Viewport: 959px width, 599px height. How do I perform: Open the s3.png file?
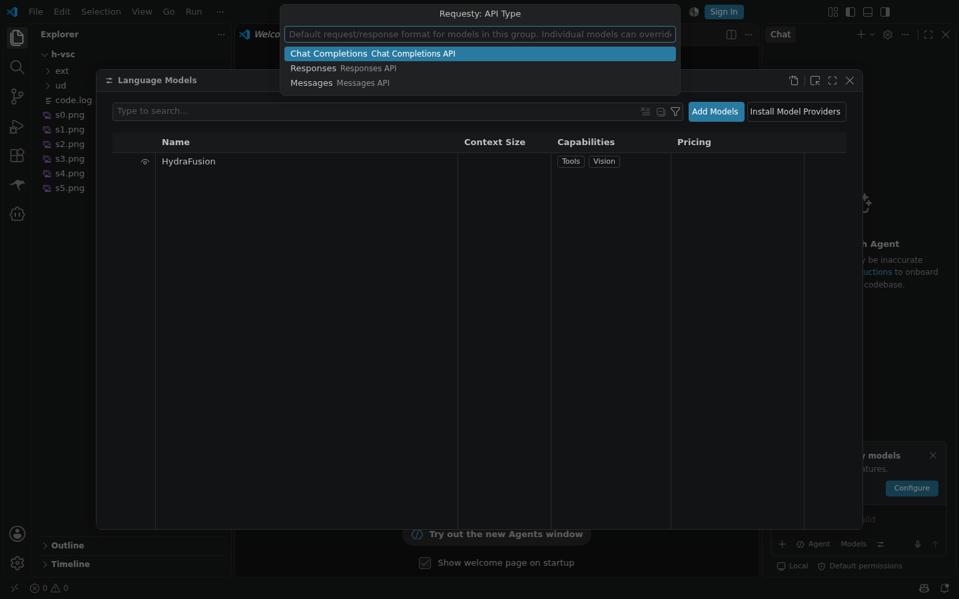70,159
